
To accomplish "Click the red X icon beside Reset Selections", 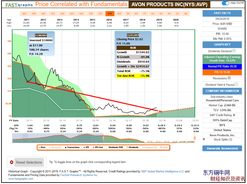I will pos(11,162).
